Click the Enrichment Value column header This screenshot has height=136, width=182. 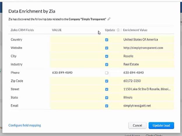coord(135,30)
